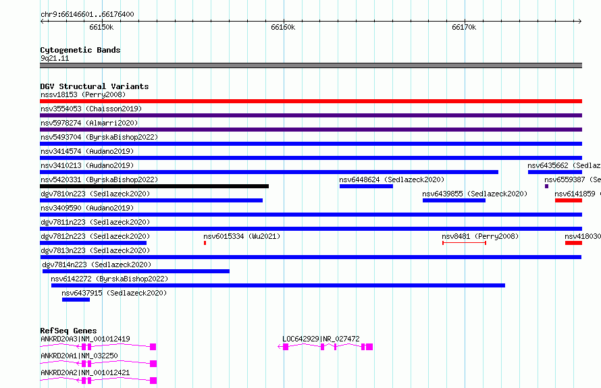Open the nsv3409590 (Audano2019) label
Screen dimensions: 601x388
click(87, 208)
